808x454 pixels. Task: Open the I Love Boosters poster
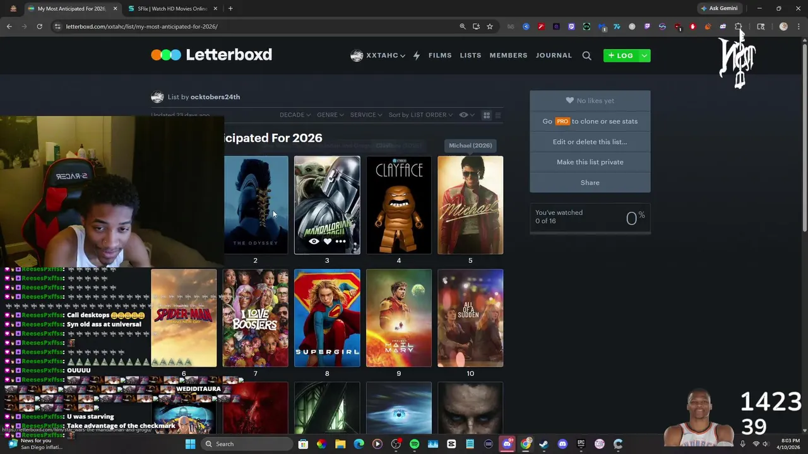256,318
